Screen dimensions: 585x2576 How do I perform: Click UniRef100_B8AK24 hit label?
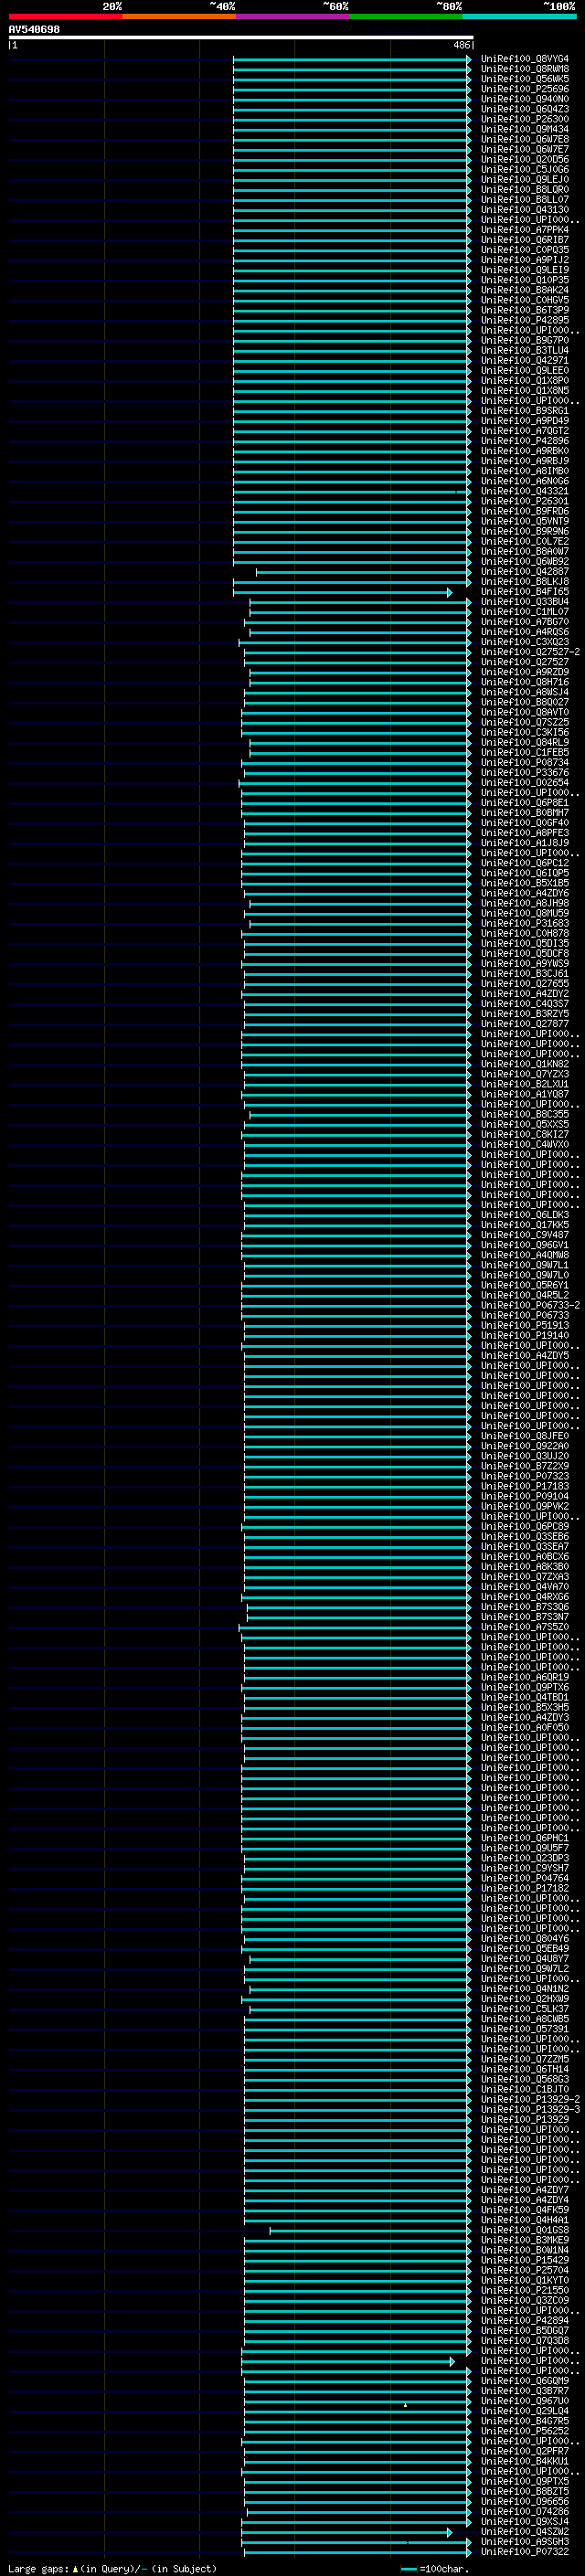tap(525, 290)
